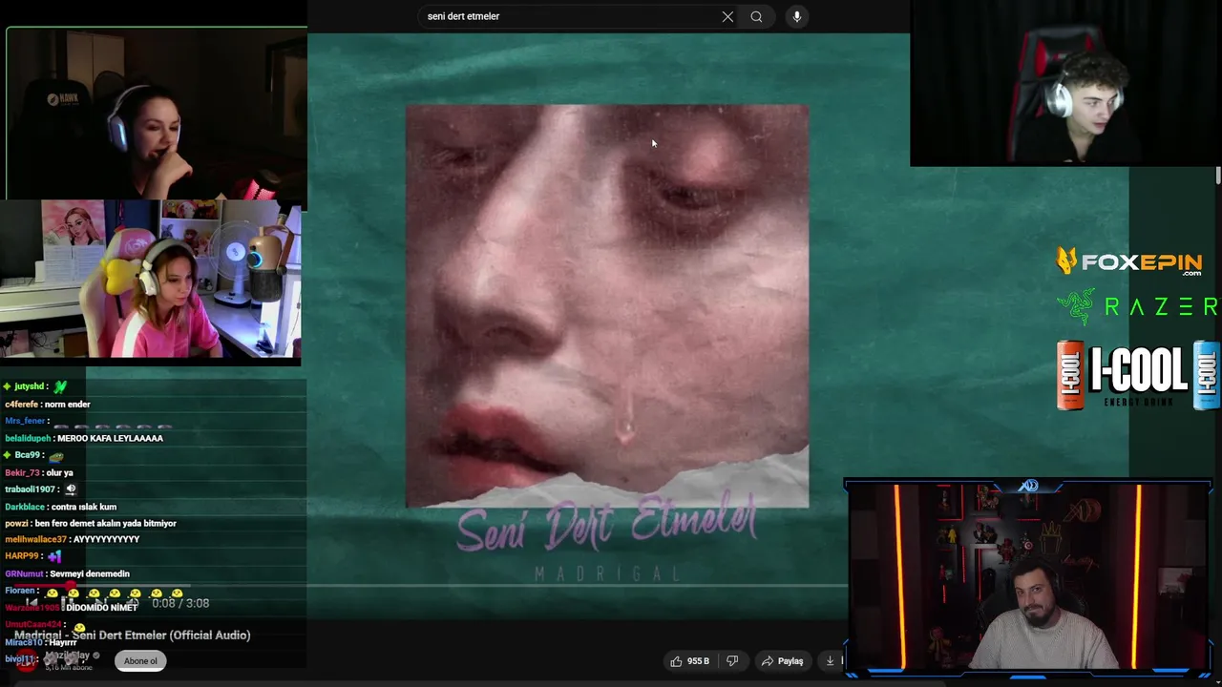
Task: Skip to the next video
Action: pos(99,603)
